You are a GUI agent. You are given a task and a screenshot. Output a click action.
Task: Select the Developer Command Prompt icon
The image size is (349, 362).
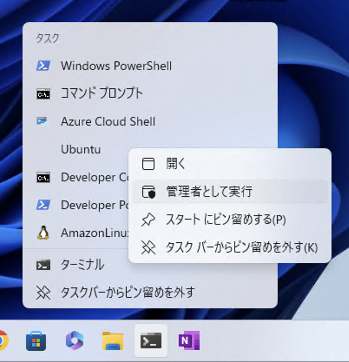tap(43, 177)
